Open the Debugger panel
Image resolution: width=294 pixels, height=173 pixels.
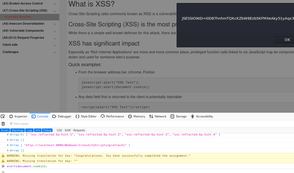(x=62, y=117)
